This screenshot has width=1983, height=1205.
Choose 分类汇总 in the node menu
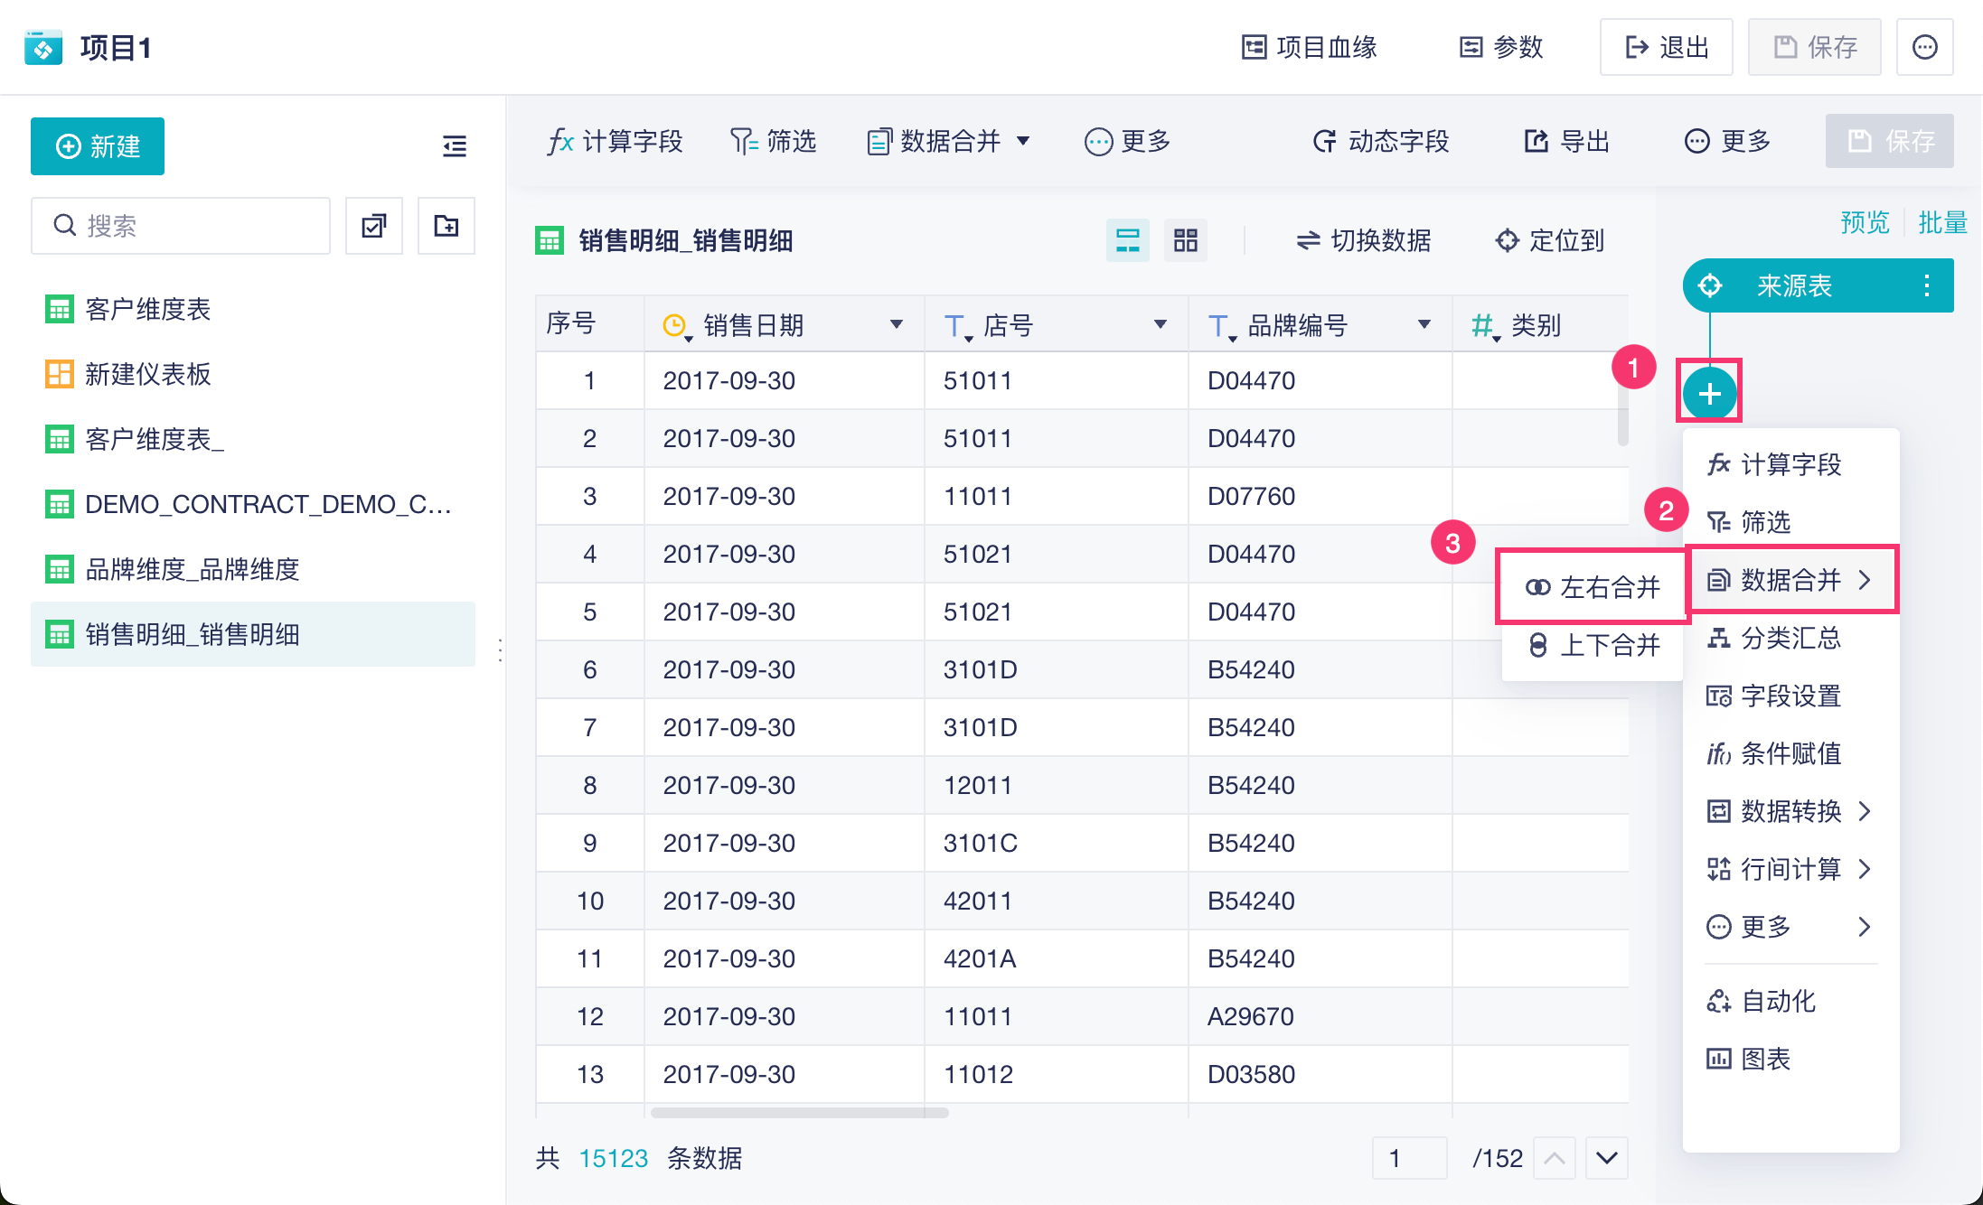(x=1790, y=638)
